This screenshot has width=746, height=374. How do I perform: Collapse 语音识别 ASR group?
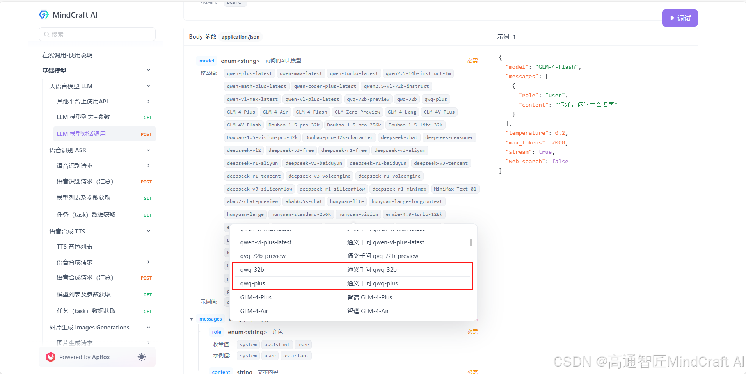pos(148,150)
